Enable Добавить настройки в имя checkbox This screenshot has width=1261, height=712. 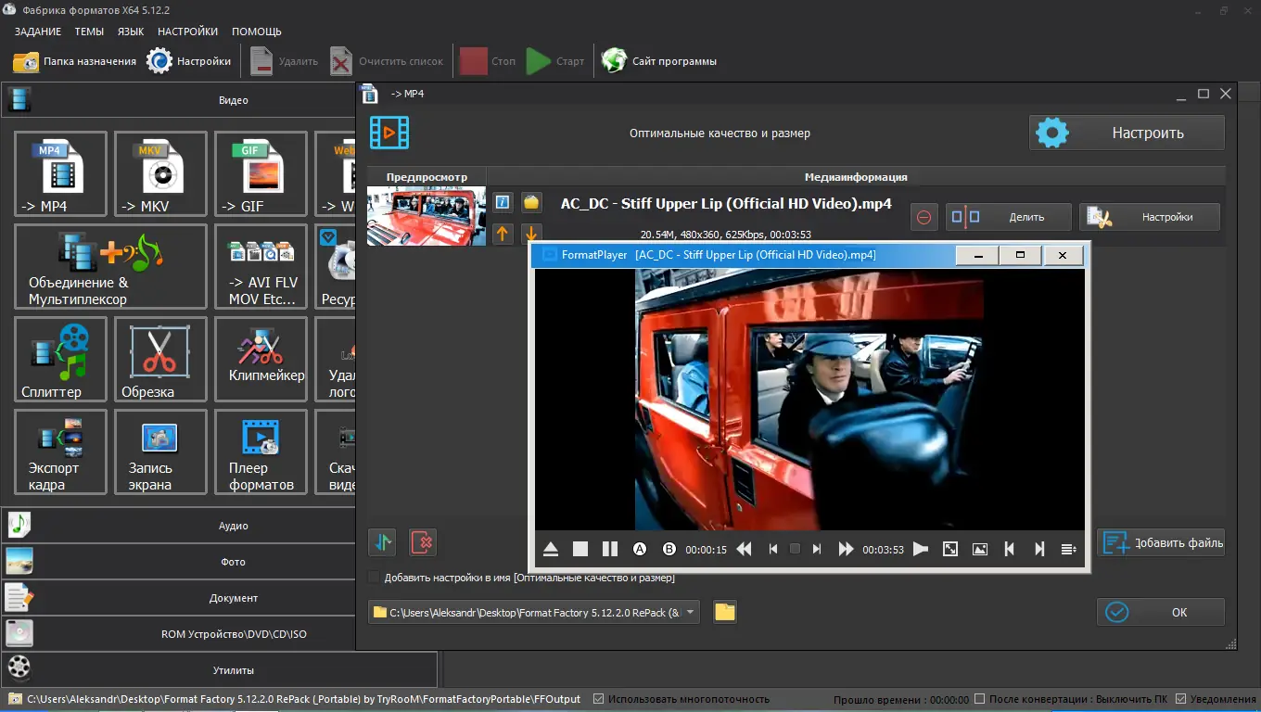coord(375,578)
